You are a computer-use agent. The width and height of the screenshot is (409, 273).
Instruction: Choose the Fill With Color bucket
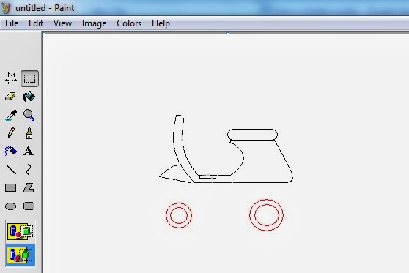coord(29,97)
